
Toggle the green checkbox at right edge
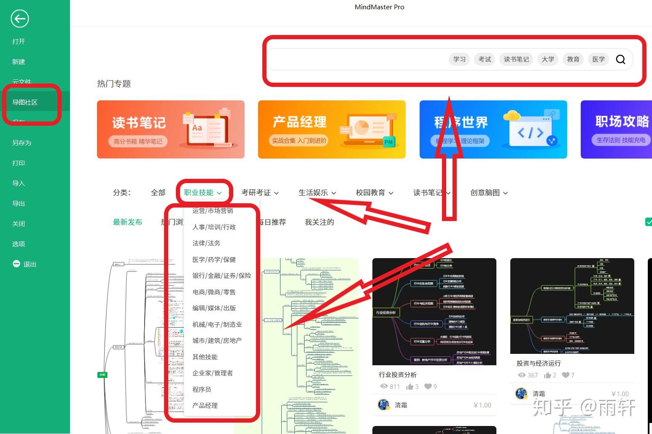click(649, 222)
